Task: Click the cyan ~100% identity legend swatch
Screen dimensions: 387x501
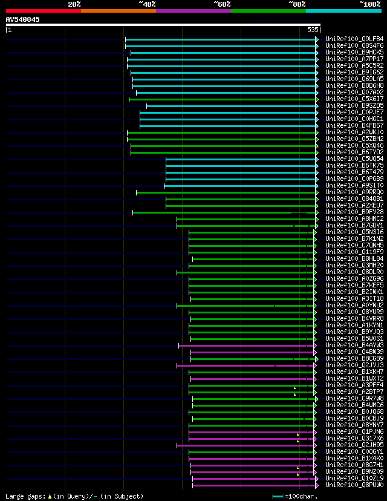Action: point(343,11)
